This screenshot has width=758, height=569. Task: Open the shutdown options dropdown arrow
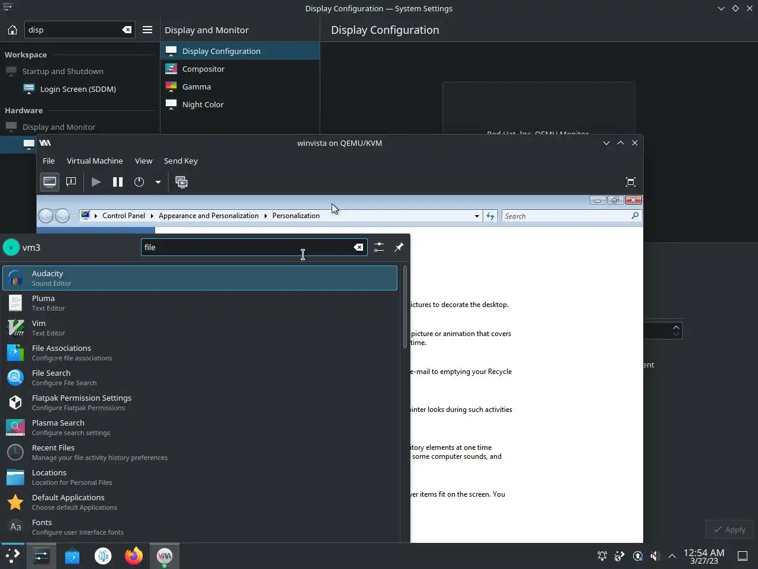tap(158, 182)
